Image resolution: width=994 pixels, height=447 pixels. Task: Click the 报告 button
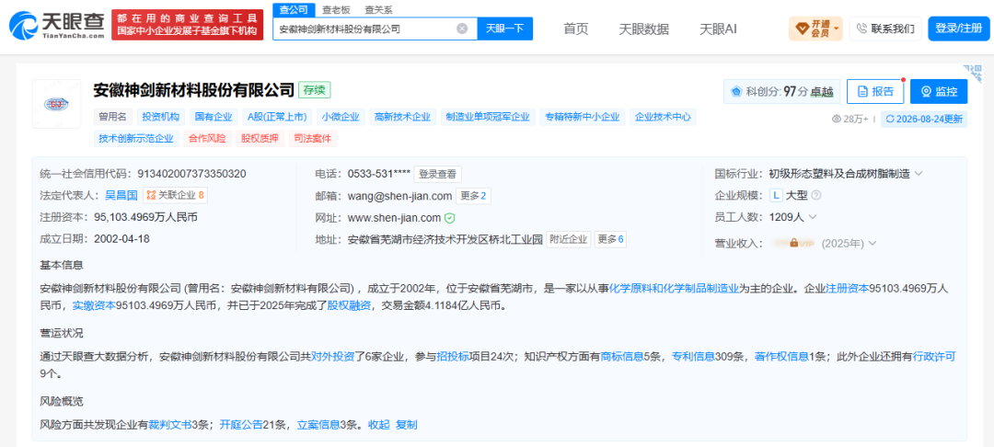[875, 92]
